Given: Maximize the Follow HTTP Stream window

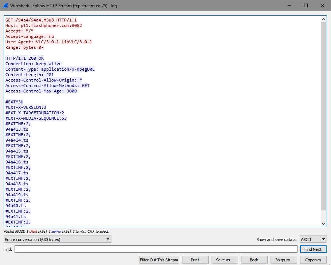Looking at the screenshot, I should pyautogui.click(x=306, y=6).
